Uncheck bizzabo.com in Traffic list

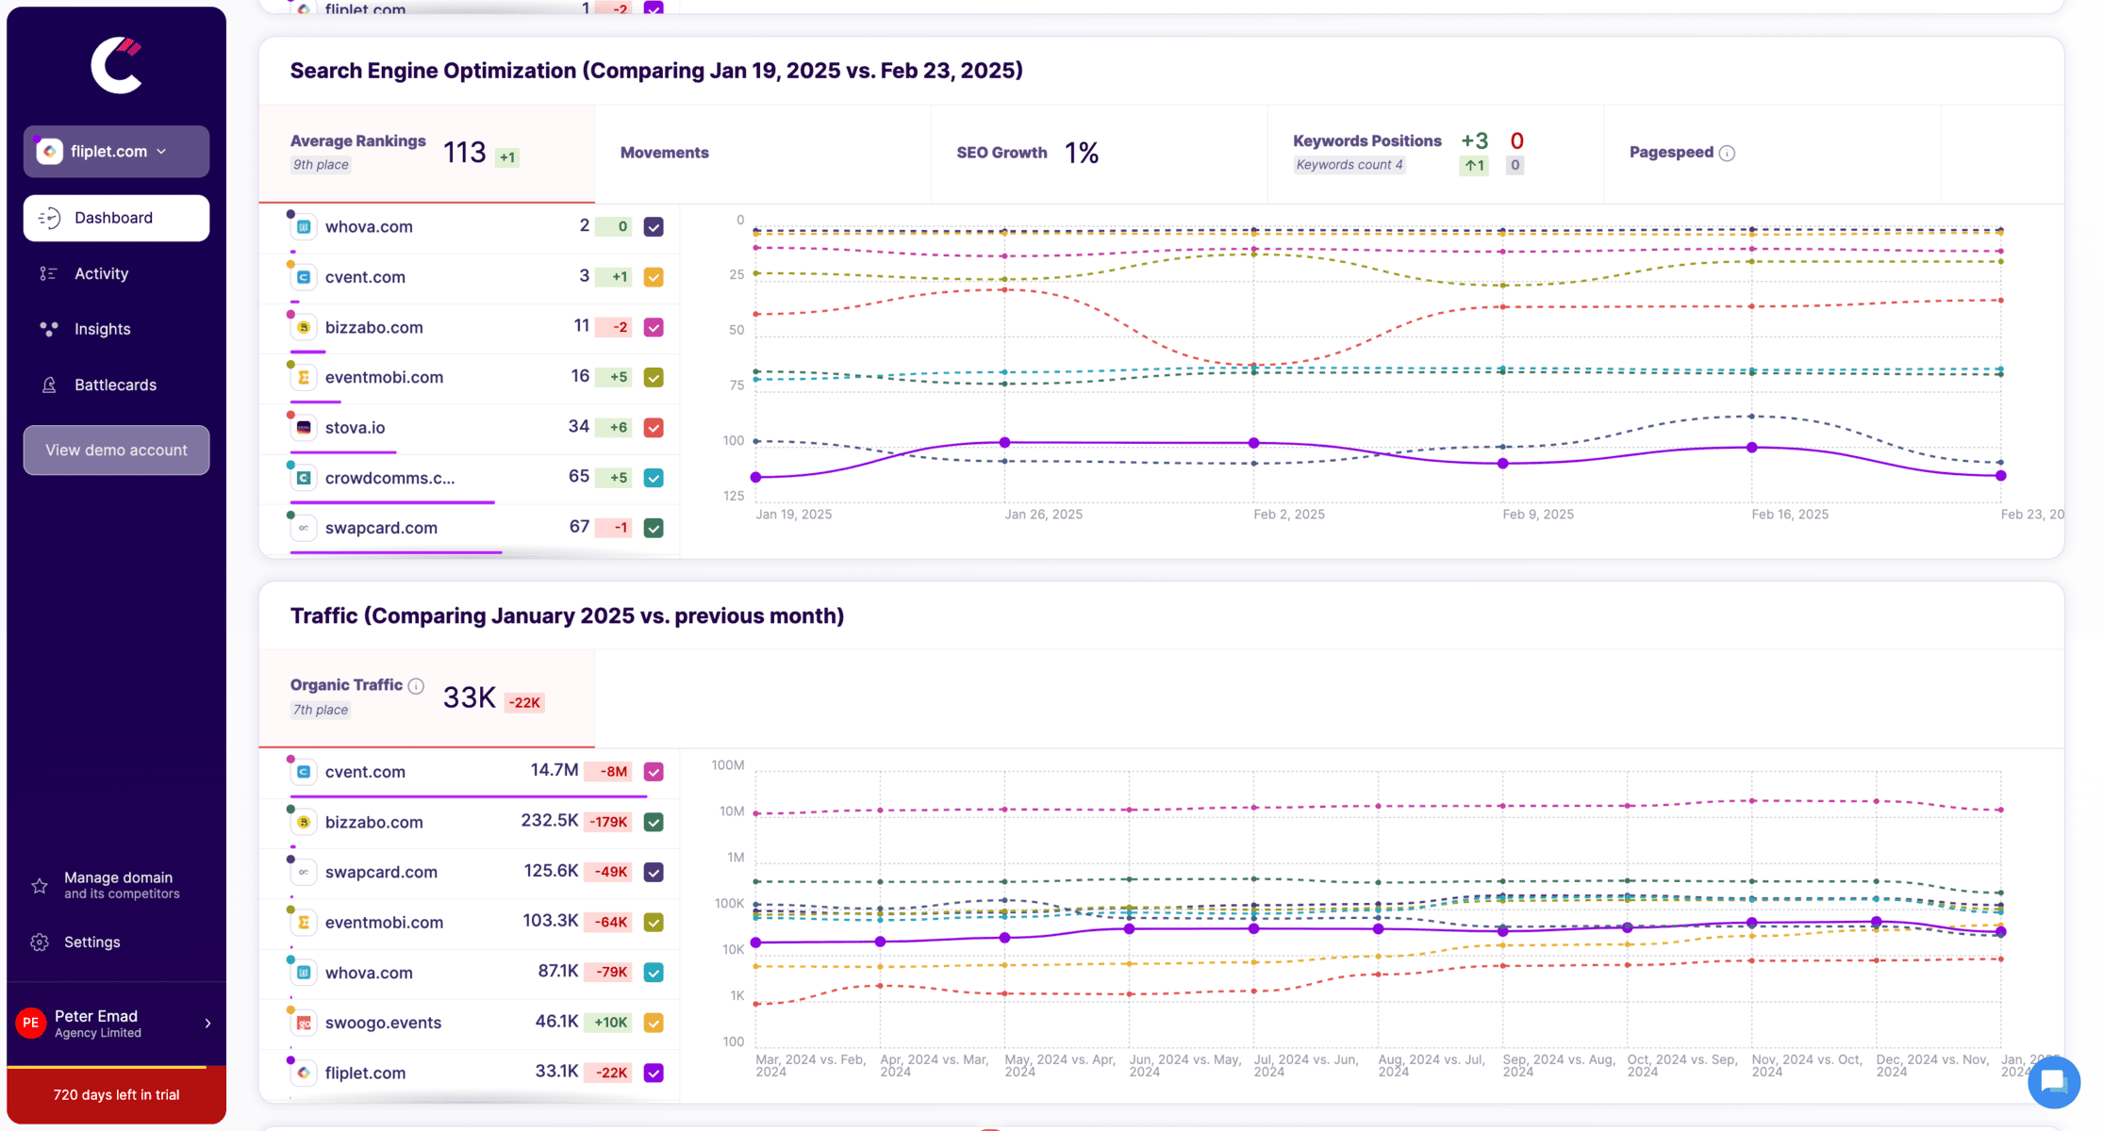pos(654,822)
